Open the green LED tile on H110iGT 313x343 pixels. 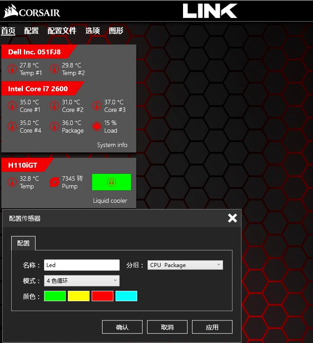click(112, 182)
